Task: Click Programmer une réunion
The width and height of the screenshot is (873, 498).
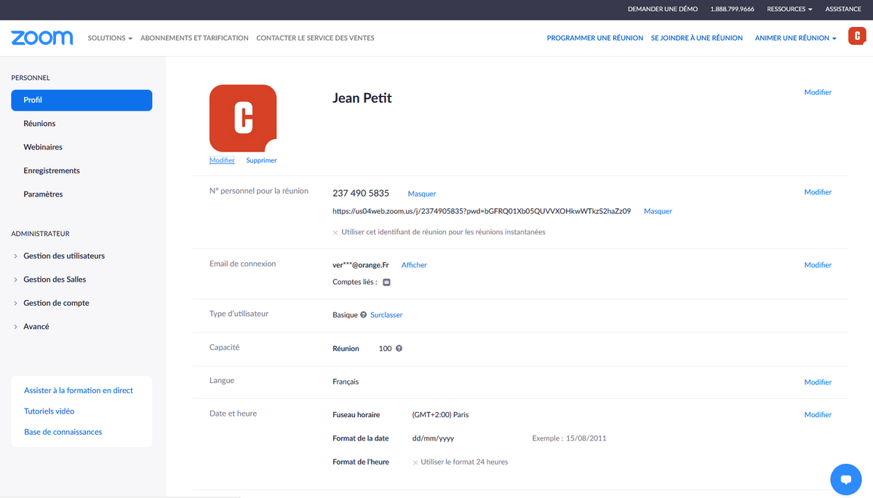Action: pyautogui.click(x=595, y=38)
